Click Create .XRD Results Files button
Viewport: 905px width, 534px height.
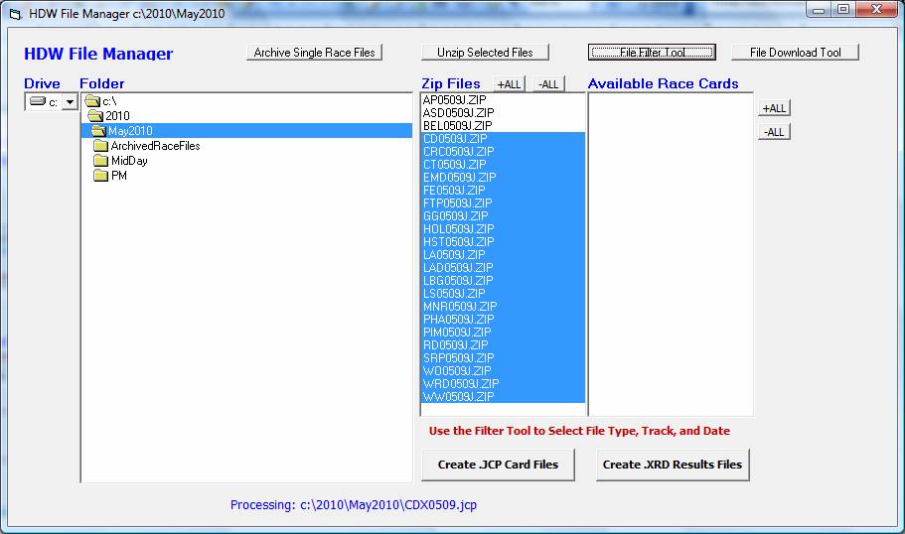pos(673,465)
